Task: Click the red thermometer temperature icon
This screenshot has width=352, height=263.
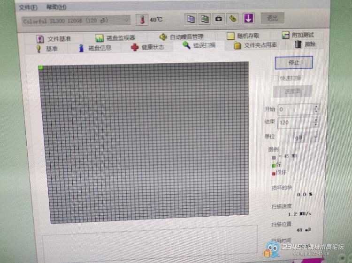Action: (142, 20)
